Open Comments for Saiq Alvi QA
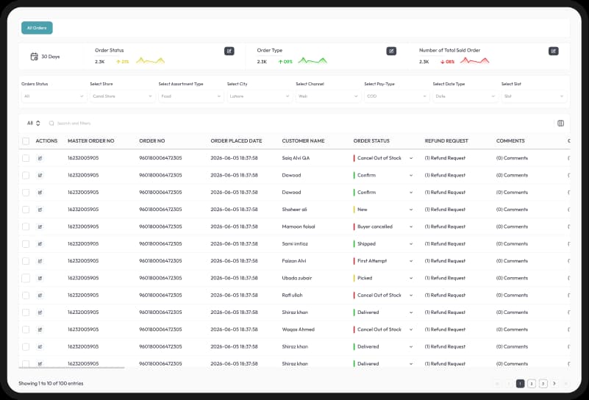589x400 pixels. [x=512, y=158]
